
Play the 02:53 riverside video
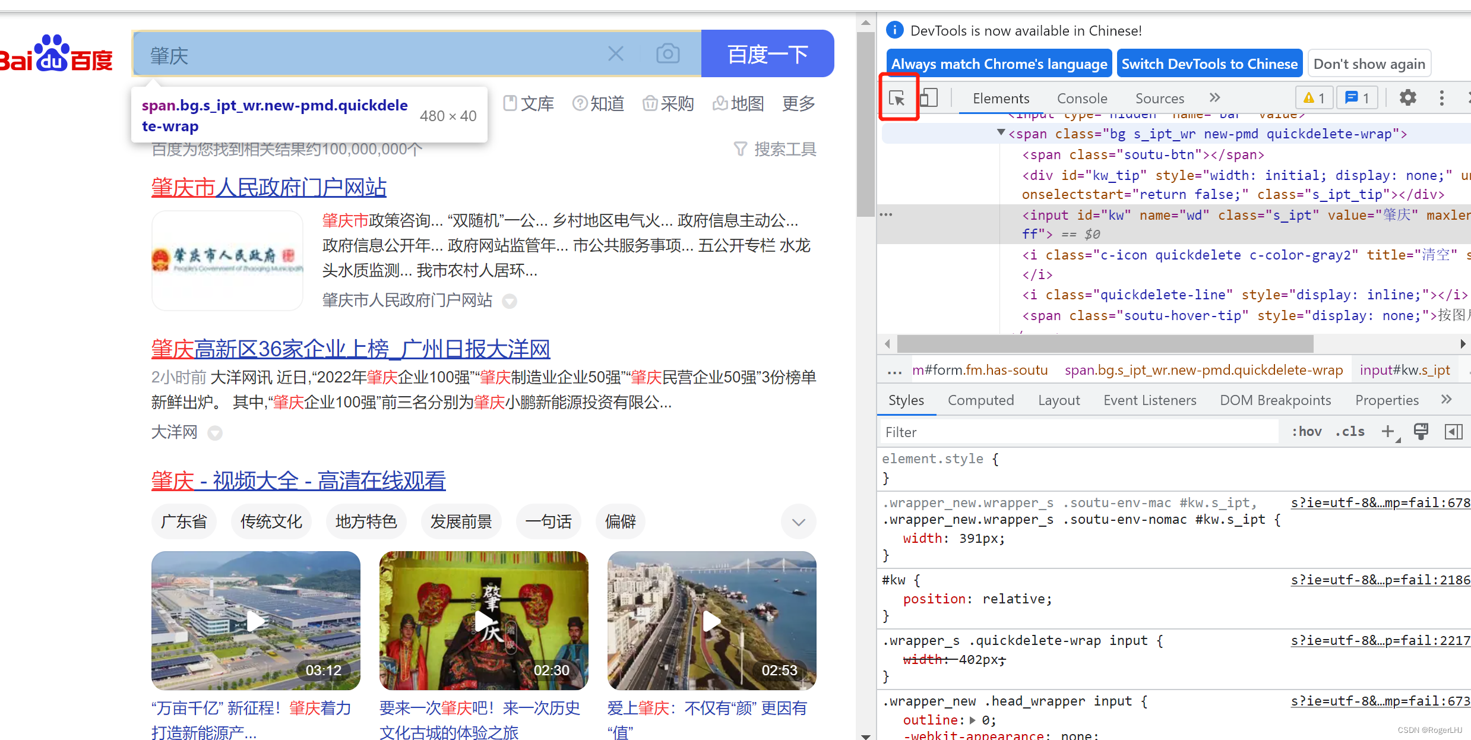712,621
